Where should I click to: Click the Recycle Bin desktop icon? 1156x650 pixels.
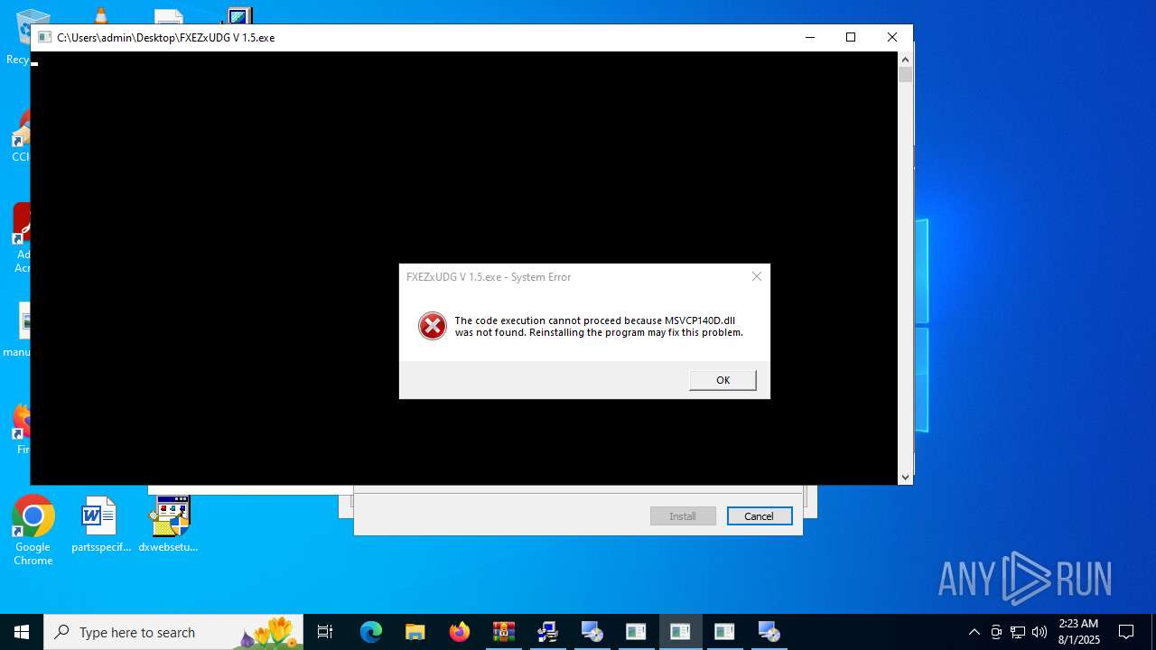point(20,38)
